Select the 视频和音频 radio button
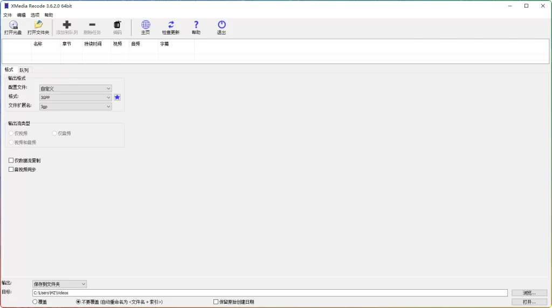This screenshot has height=308, width=552. click(11, 142)
